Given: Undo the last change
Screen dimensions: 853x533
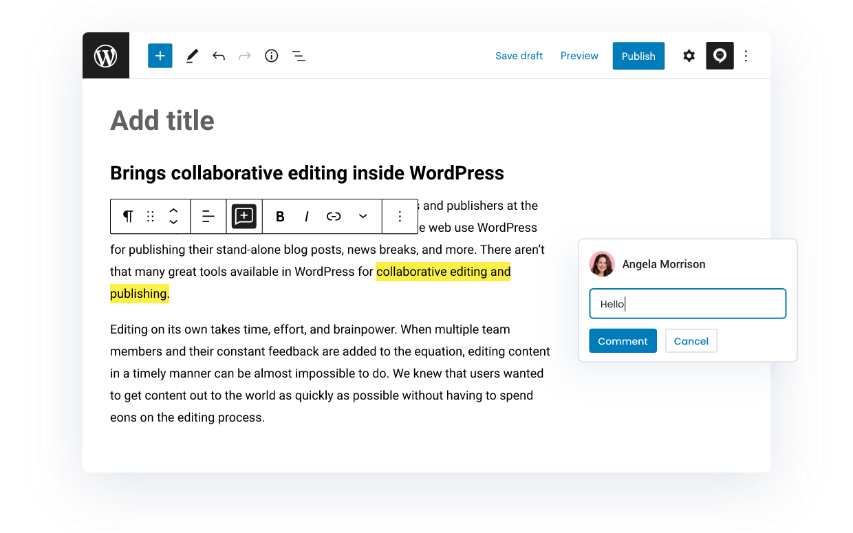Looking at the screenshot, I should tap(219, 56).
